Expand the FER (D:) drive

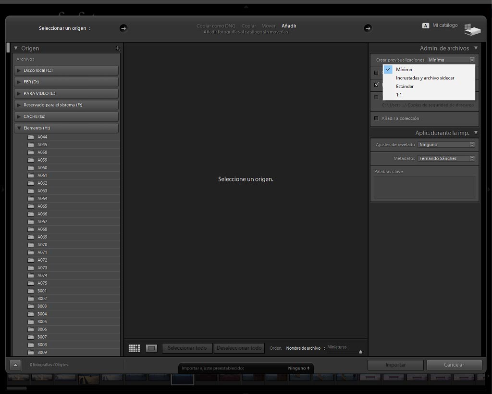(19, 82)
